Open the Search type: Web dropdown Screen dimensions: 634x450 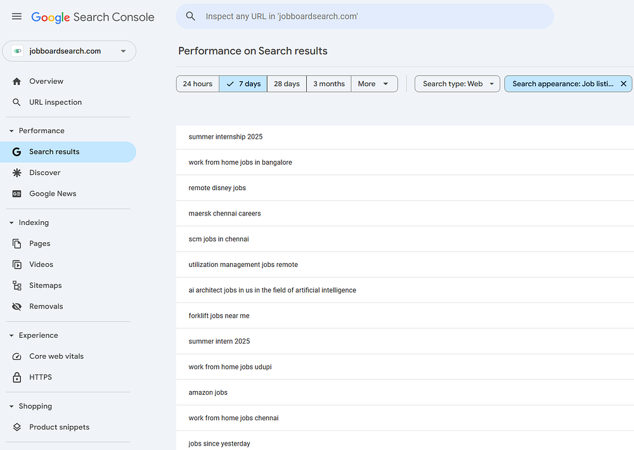[x=457, y=84]
